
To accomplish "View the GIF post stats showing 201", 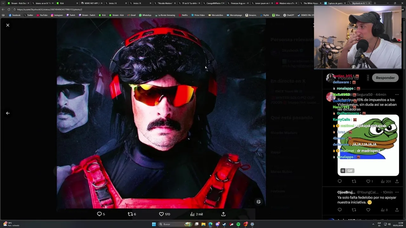I will pyautogui.click(x=386, y=181).
